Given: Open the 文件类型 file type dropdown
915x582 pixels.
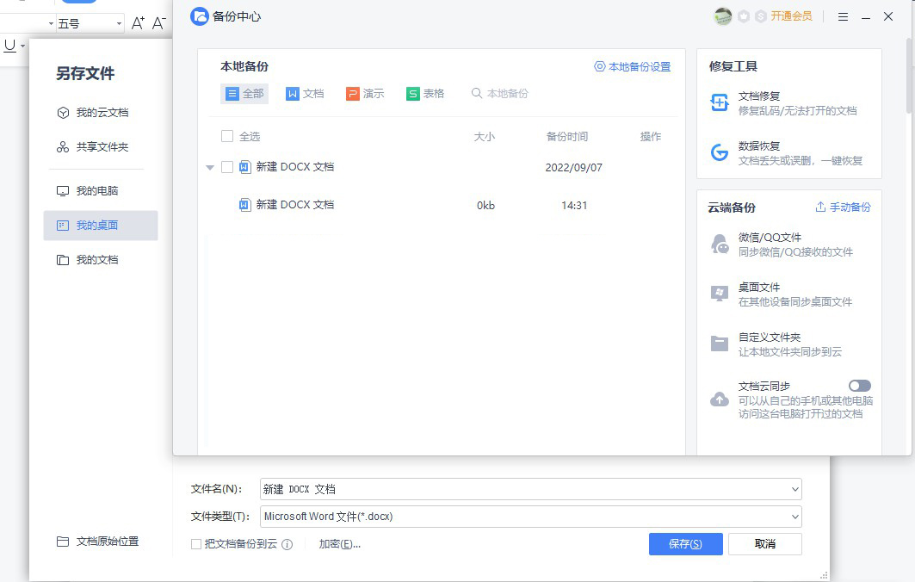Looking at the screenshot, I should (x=794, y=517).
